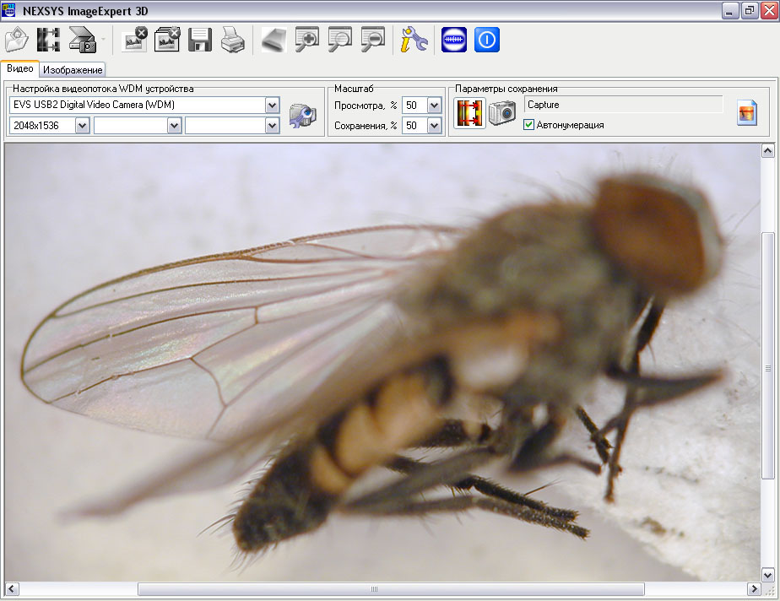
Task: Click the scanner acquire icon
Action: 82,40
